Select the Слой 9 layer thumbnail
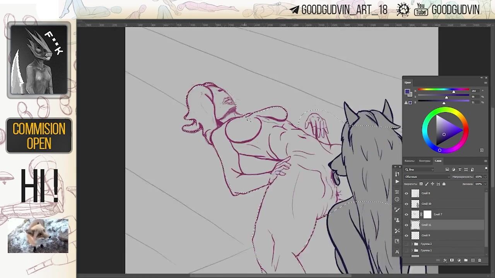The height and width of the screenshot is (278, 495). 415,236
